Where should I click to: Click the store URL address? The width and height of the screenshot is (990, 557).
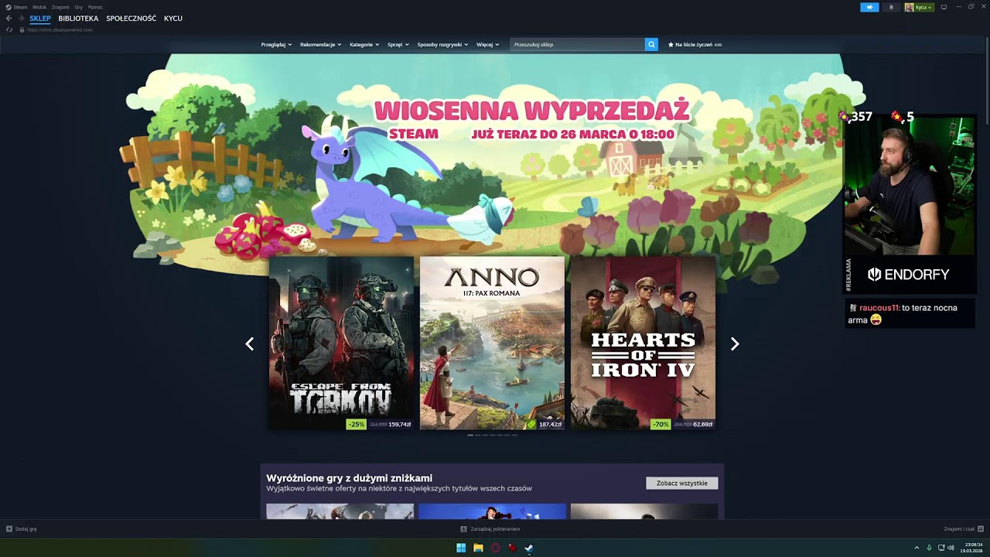tap(60, 29)
